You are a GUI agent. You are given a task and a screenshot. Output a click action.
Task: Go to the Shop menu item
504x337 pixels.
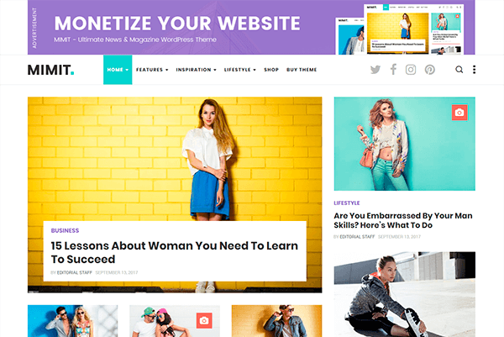point(271,70)
